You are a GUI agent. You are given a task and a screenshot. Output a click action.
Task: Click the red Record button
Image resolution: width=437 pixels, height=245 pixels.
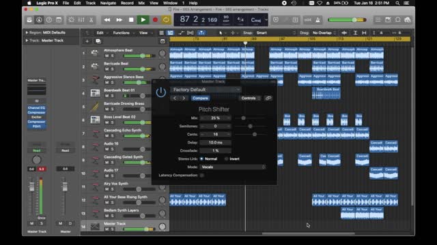click(155, 20)
